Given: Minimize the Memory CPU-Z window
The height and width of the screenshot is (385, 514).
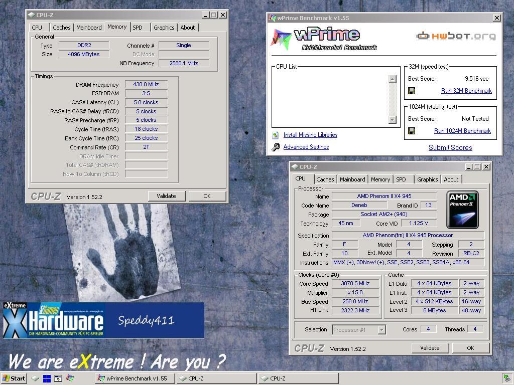Looking at the screenshot, I should coord(205,15).
